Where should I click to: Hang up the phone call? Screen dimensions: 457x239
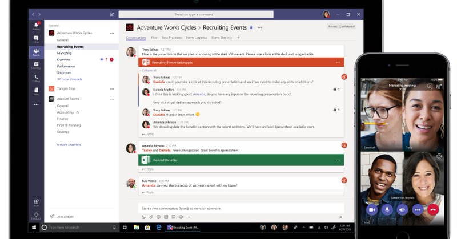[433, 209]
